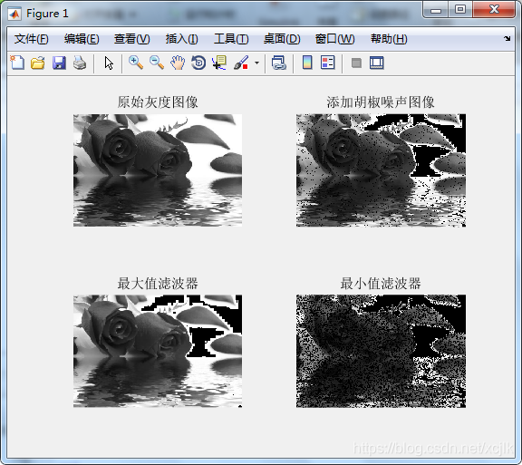
Task: Close the Figure 1 window
Action: click(x=494, y=9)
